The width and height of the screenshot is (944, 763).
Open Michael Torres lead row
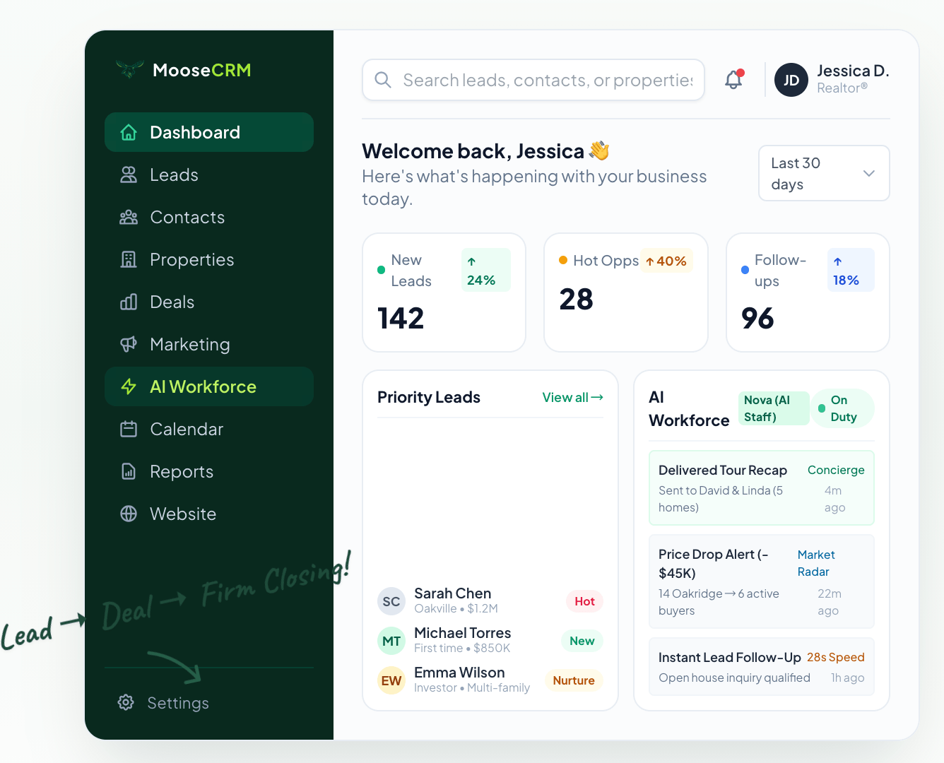[490, 641]
